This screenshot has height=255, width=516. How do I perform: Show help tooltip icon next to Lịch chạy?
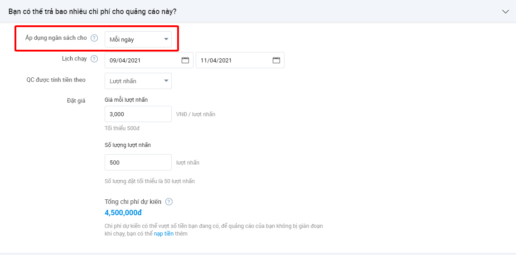(x=94, y=59)
